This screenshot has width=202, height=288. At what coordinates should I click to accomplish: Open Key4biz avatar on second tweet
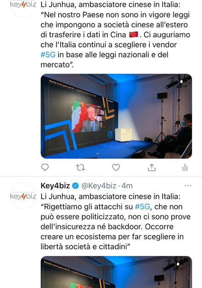(x=23, y=196)
